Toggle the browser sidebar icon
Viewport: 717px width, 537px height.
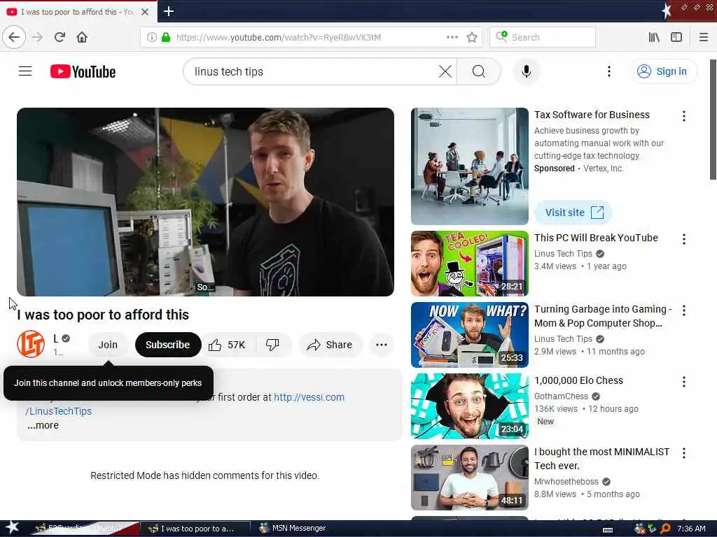[676, 37]
